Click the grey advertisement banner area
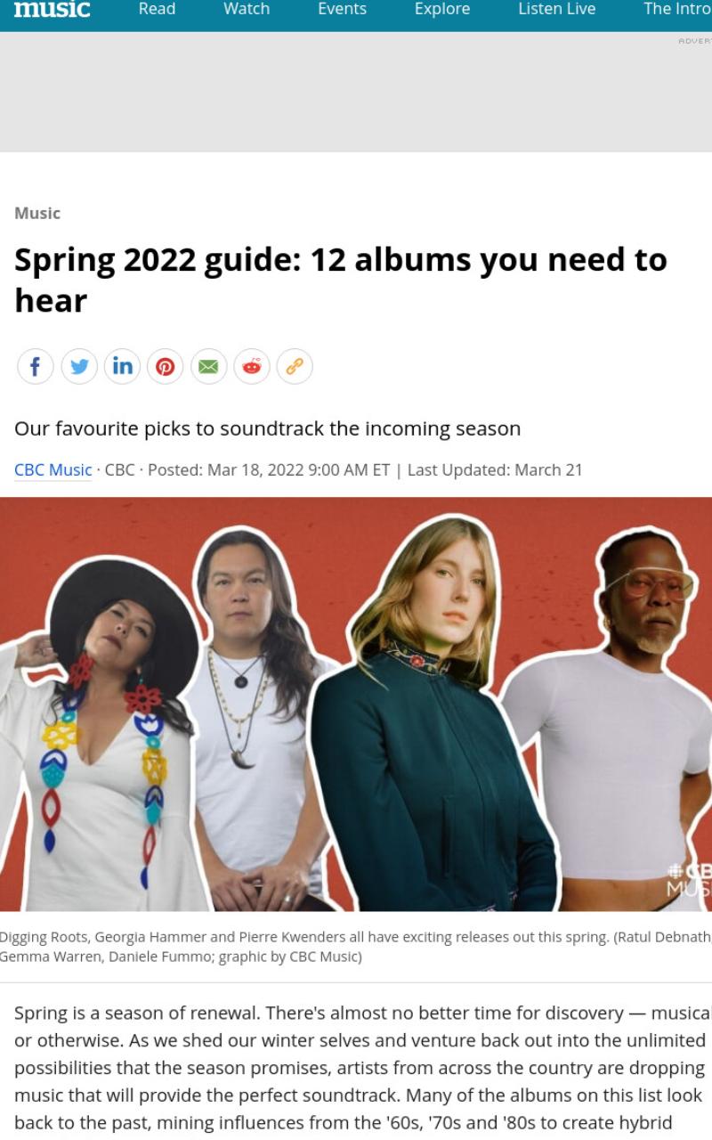712x1140 pixels. coord(356,92)
